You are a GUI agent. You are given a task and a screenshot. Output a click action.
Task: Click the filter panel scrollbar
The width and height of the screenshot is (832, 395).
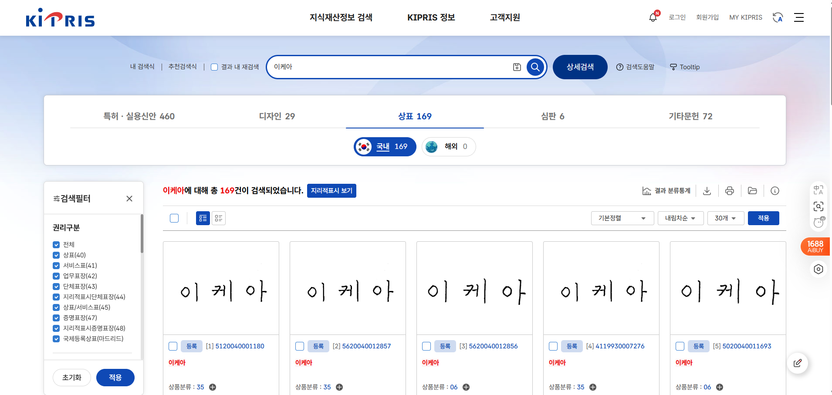[142, 233]
